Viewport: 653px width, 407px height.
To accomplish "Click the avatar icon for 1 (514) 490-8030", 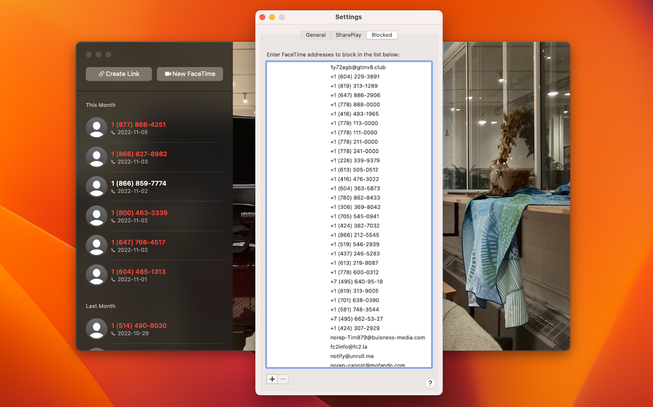I will pyautogui.click(x=97, y=329).
